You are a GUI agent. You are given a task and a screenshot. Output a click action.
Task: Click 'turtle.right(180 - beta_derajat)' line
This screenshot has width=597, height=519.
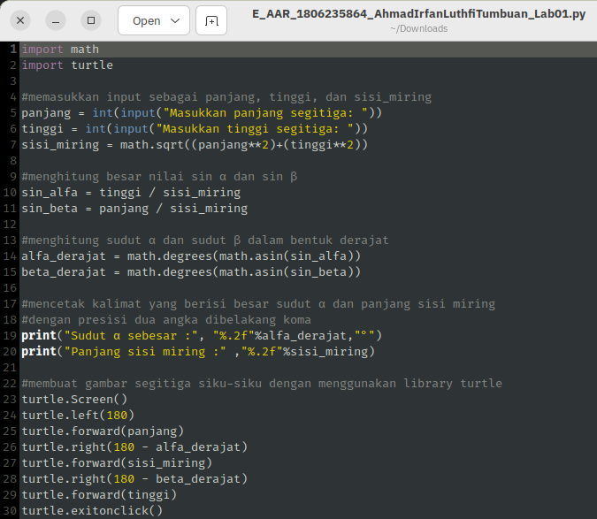[x=134, y=479]
